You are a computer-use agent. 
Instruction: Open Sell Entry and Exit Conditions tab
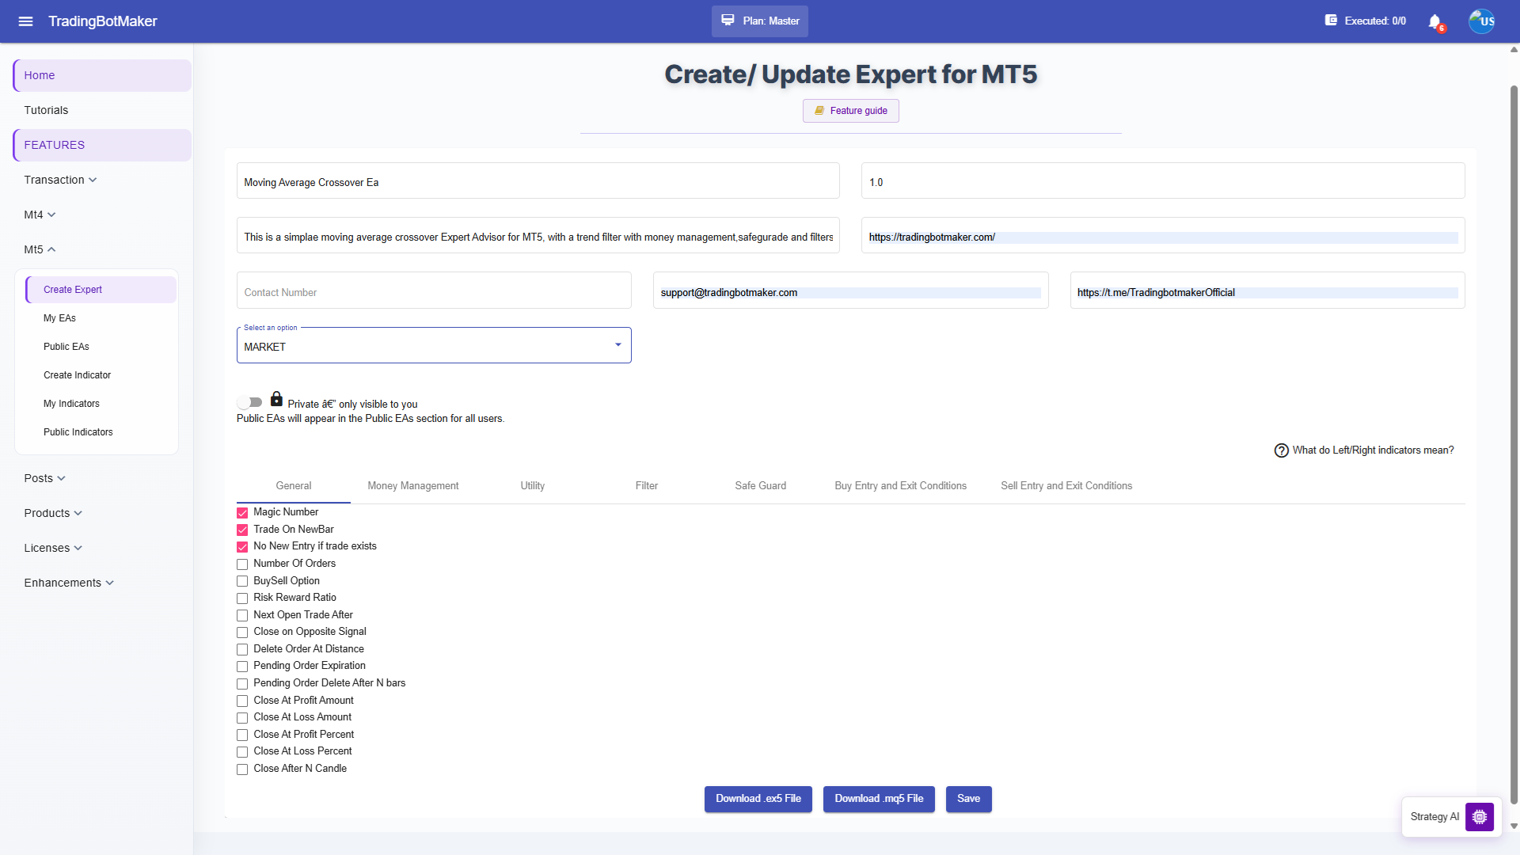[x=1066, y=486]
